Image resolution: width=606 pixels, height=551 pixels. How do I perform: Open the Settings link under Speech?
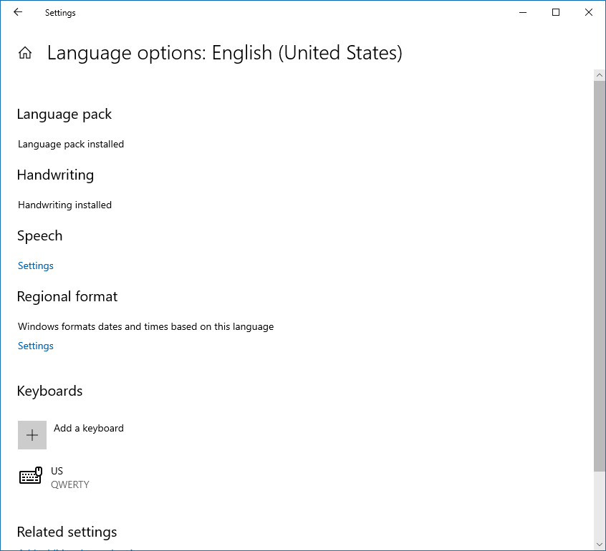(x=36, y=265)
